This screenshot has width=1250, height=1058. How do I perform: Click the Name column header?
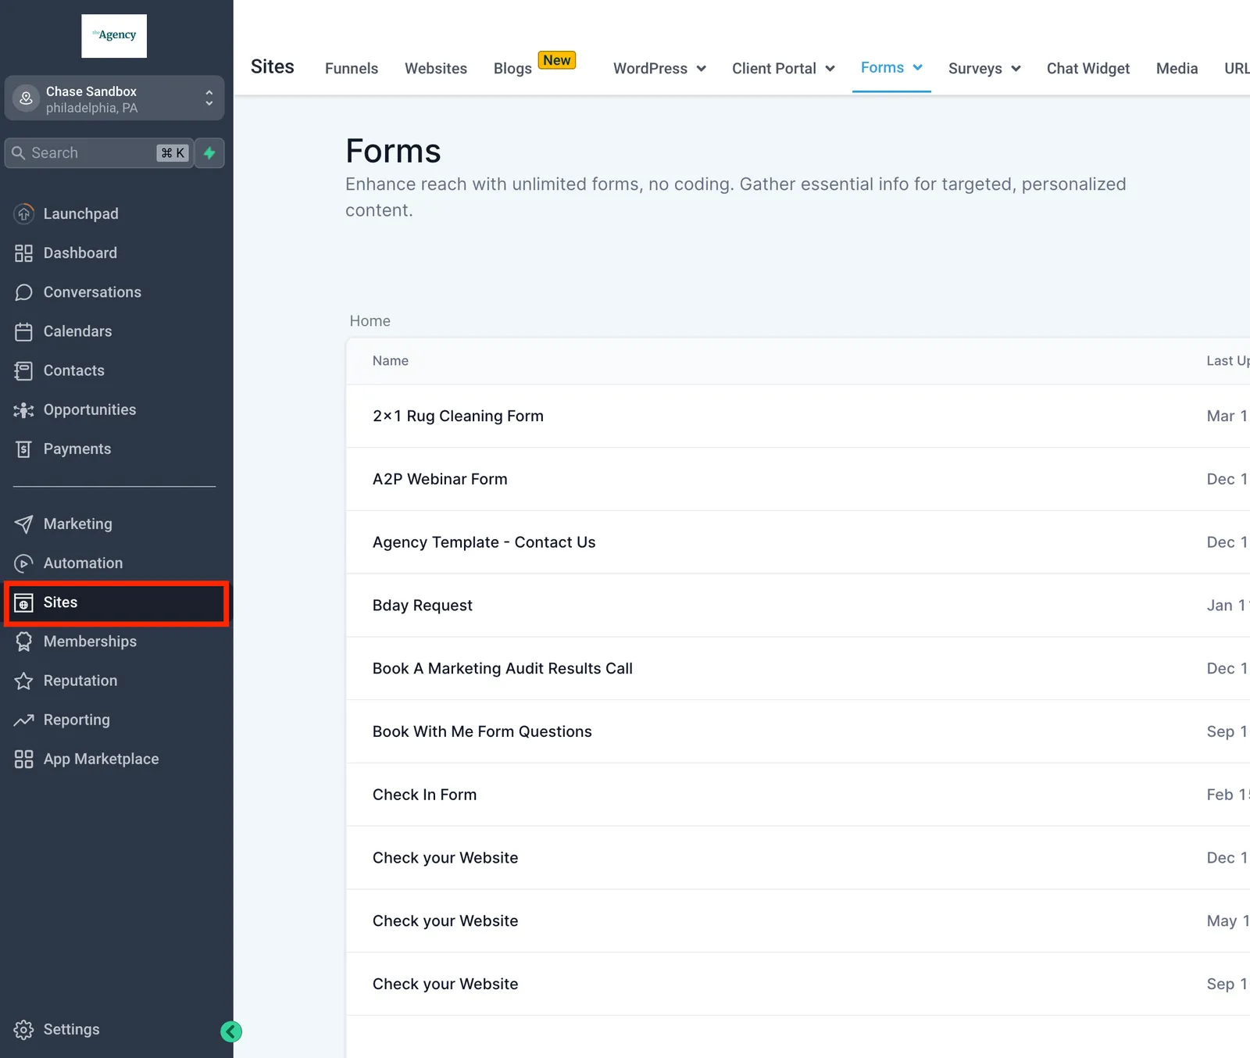391,361
